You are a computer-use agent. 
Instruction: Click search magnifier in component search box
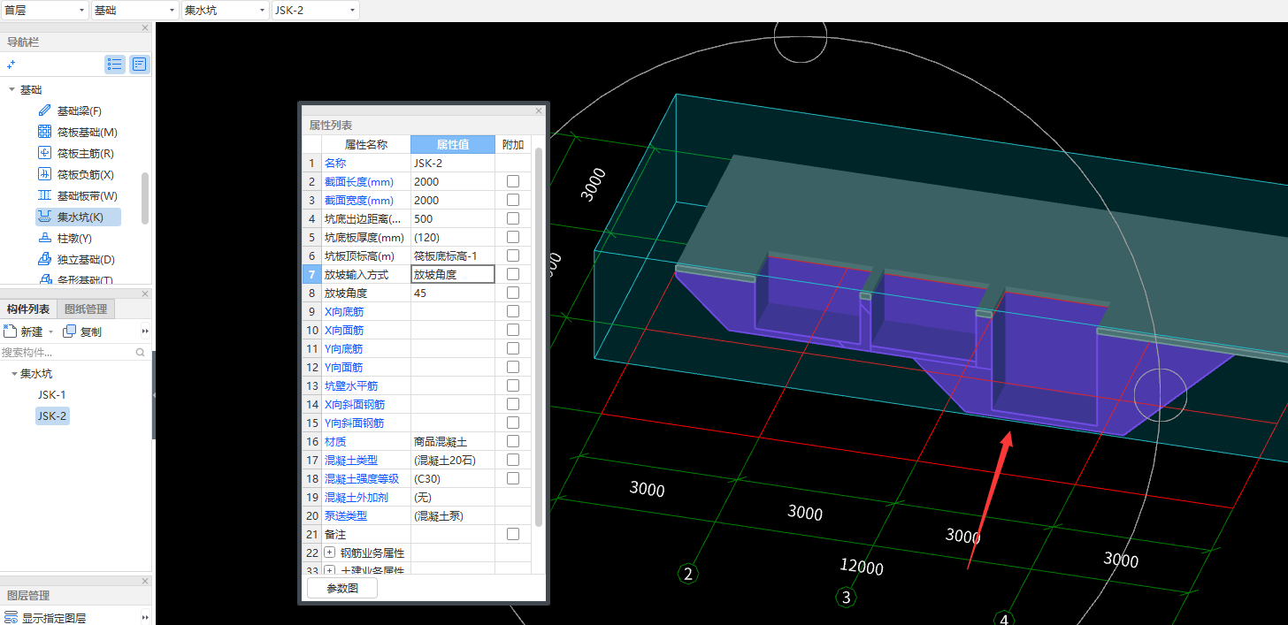pyautogui.click(x=140, y=352)
